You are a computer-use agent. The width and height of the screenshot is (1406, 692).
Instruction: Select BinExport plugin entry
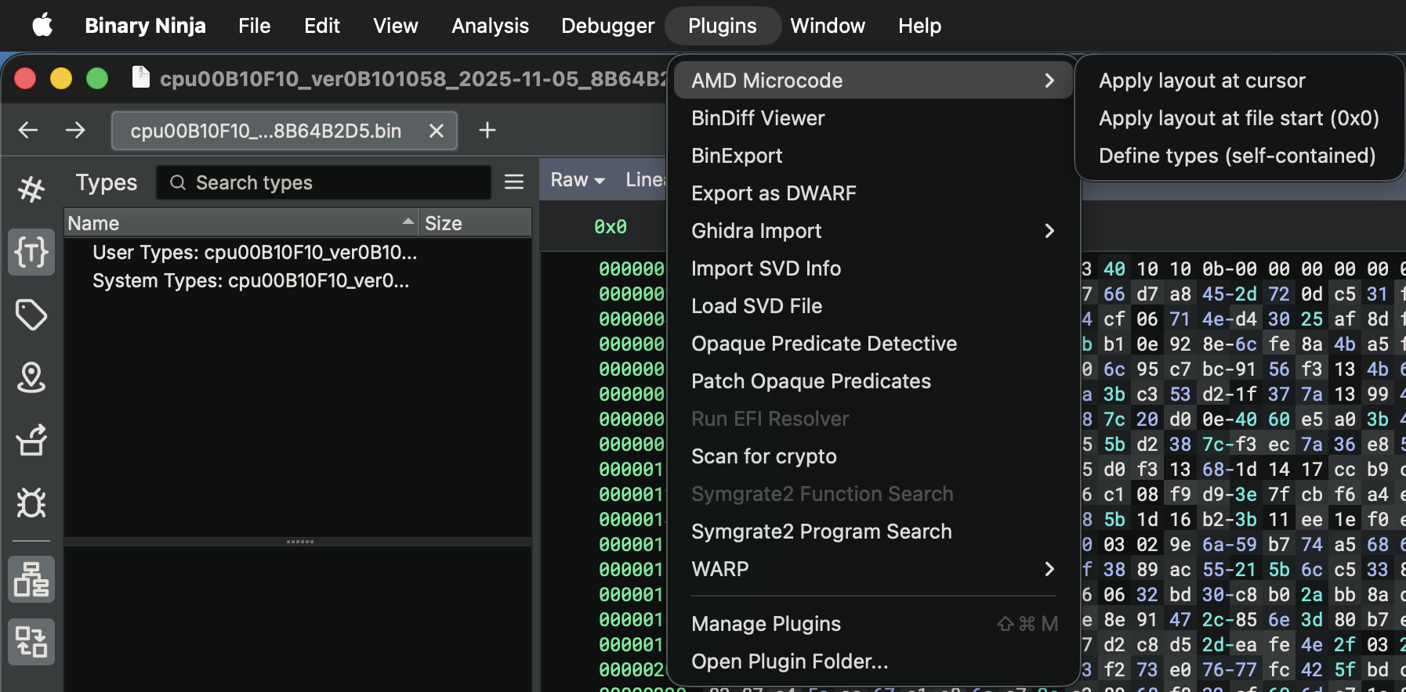[x=873, y=156]
